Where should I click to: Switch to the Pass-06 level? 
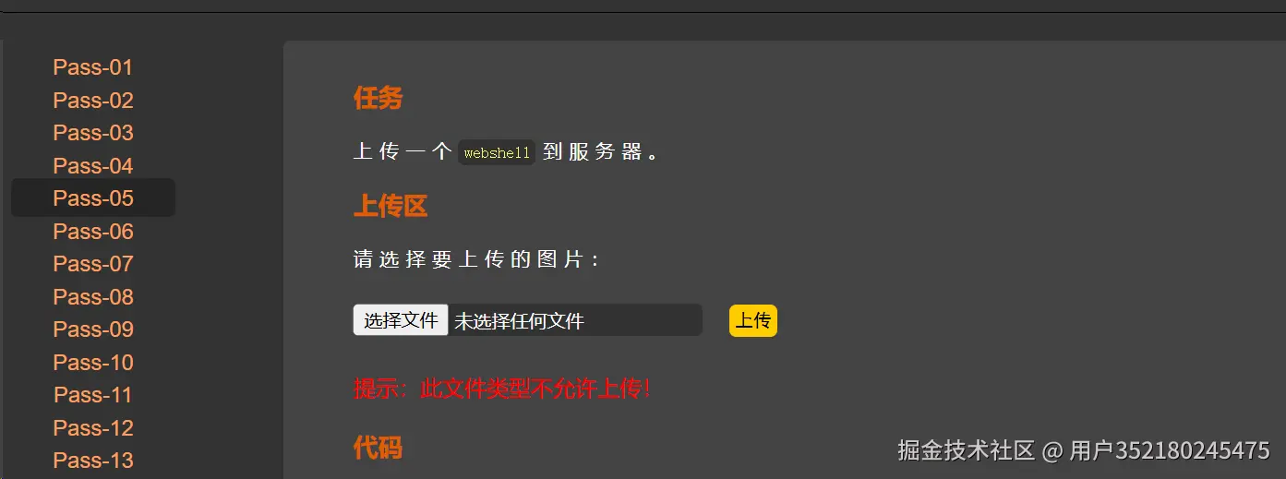pos(92,232)
